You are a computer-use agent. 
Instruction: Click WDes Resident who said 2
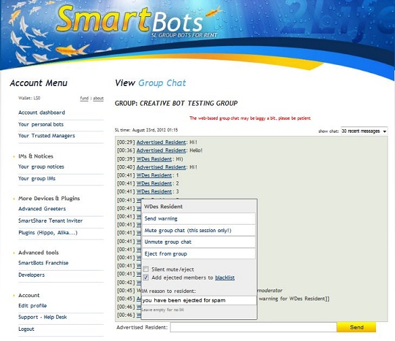[x=154, y=183]
